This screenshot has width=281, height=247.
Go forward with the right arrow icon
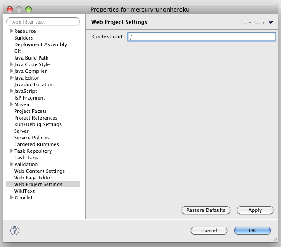click(x=257, y=22)
